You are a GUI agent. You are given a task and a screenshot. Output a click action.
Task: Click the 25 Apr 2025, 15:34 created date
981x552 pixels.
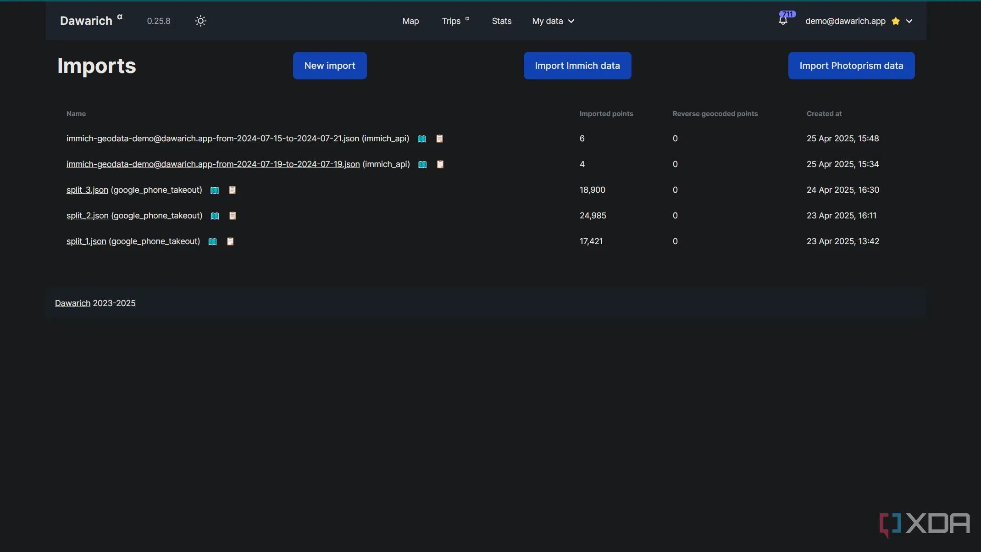tap(842, 164)
